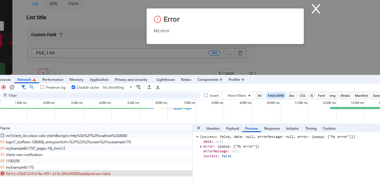Open network search with the magnifier icon
The width and height of the screenshot is (380, 181).
point(32,87)
